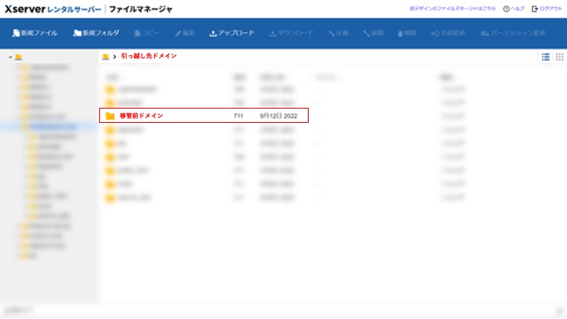
Task: Click the パーミッション変更 permission button
Action: [x=513, y=33]
